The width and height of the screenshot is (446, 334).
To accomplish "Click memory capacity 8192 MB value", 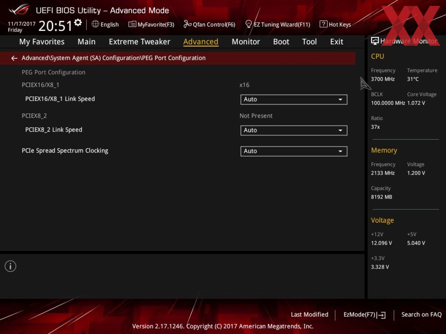I will pos(381,197).
